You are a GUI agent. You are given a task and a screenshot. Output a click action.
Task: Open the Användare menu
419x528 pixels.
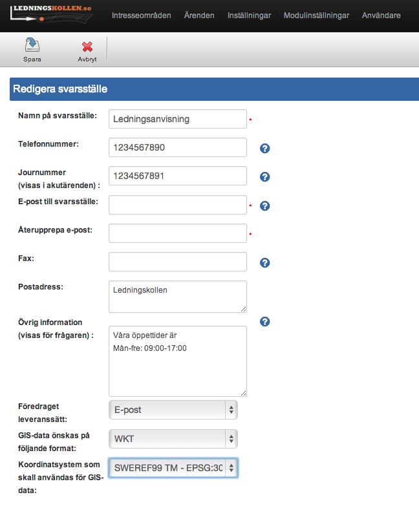pos(381,16)
